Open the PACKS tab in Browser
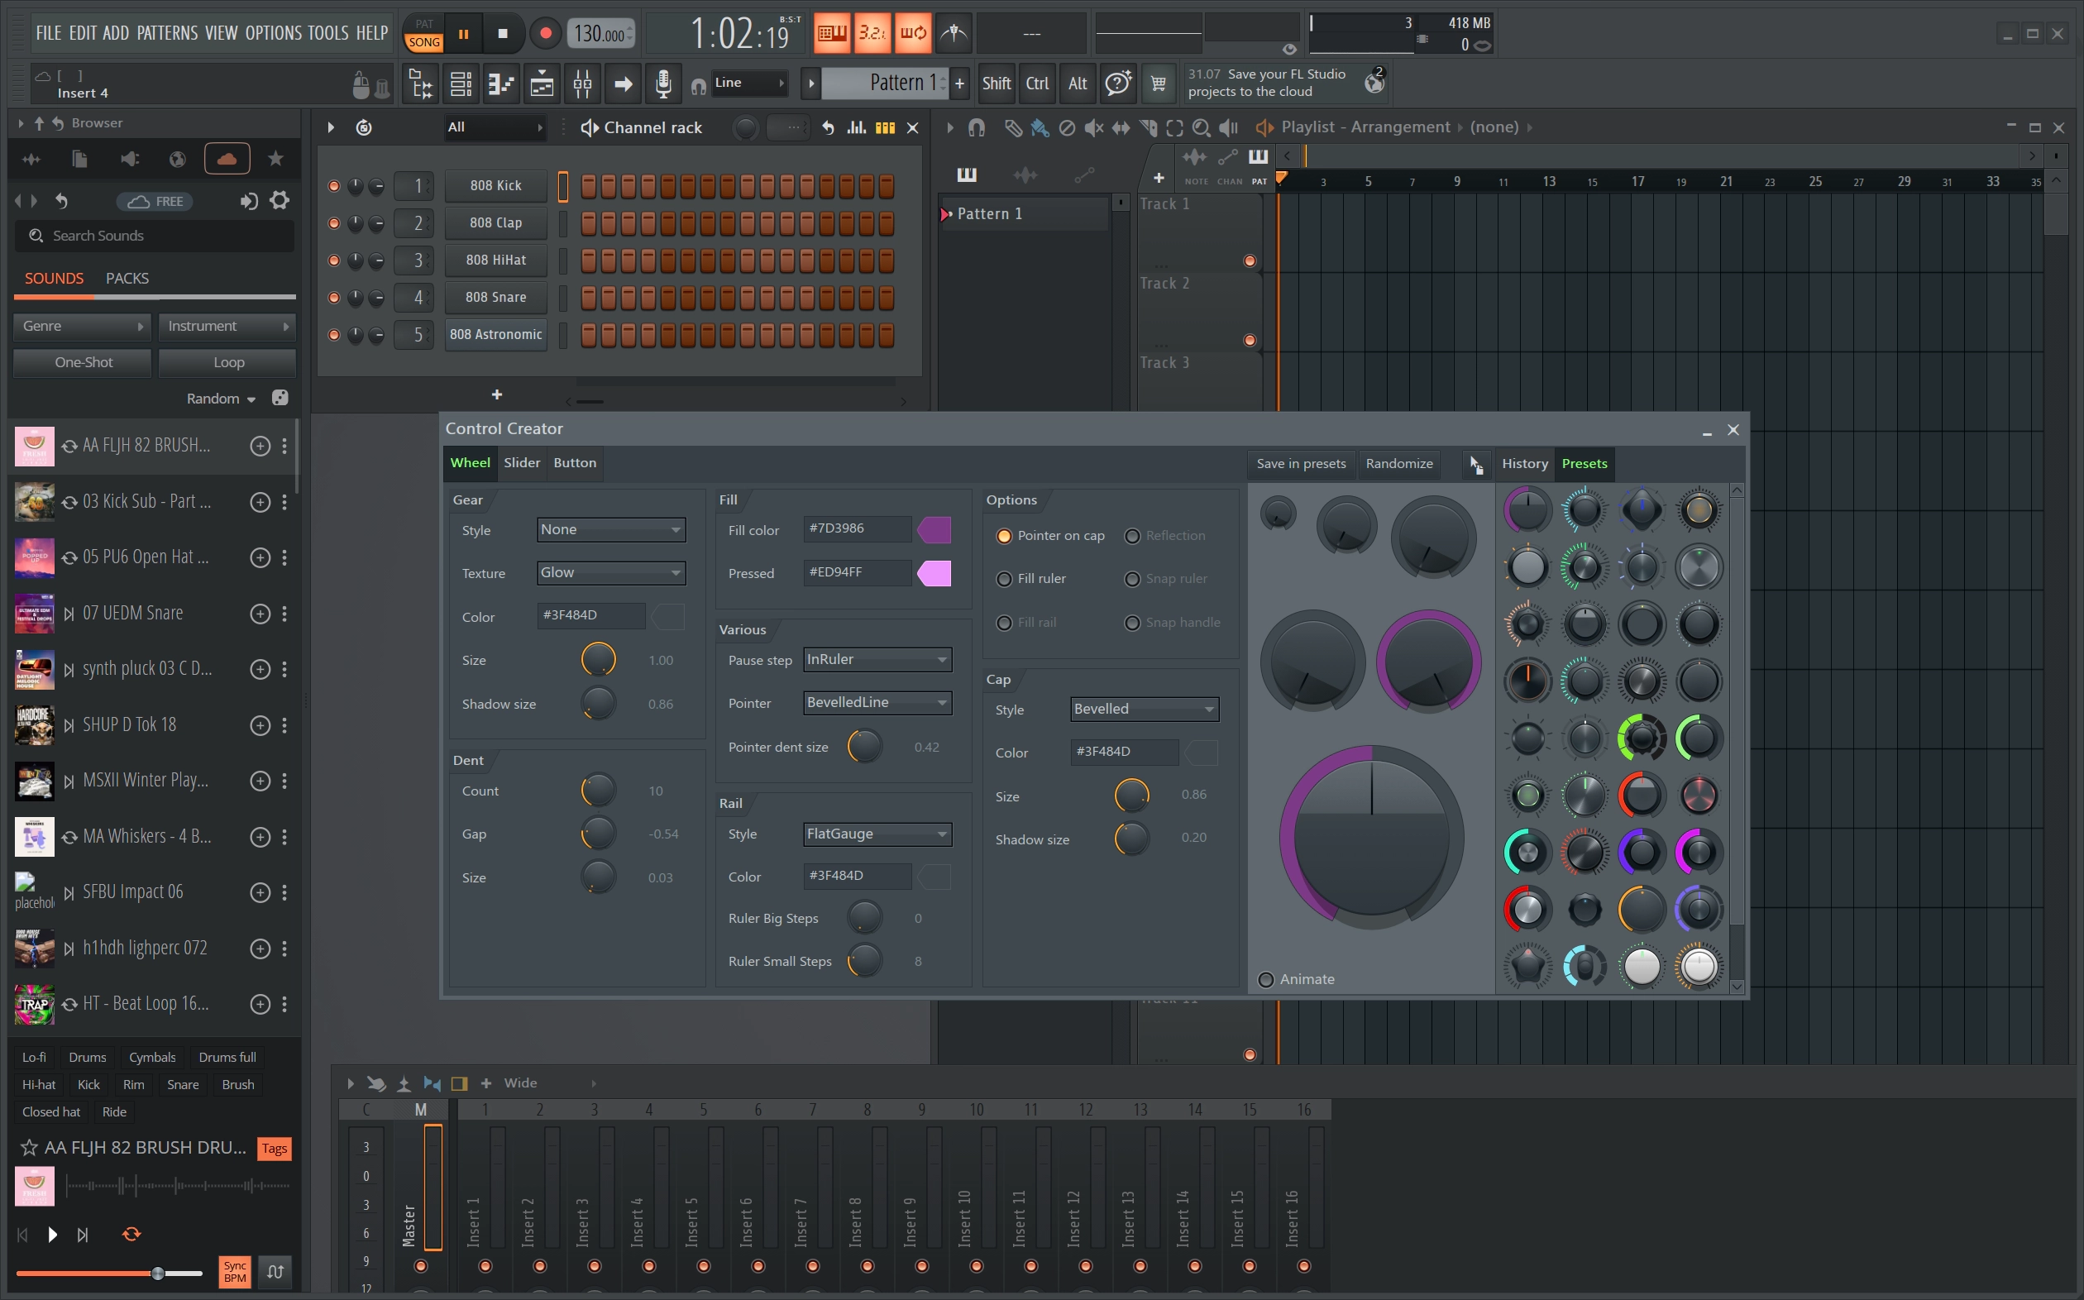2084x1300 pixels. (127, 279)
